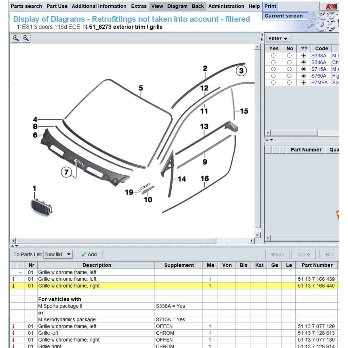Viewport: 348px width, 348px height.
Task: Click the zoom in magnifier icon
Action: tap(16, 38)
